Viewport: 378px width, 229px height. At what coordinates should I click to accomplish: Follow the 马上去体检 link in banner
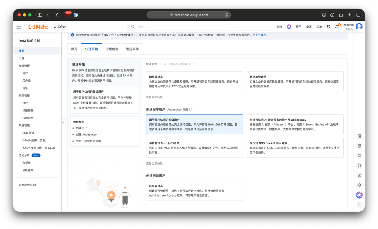point(260,35)
